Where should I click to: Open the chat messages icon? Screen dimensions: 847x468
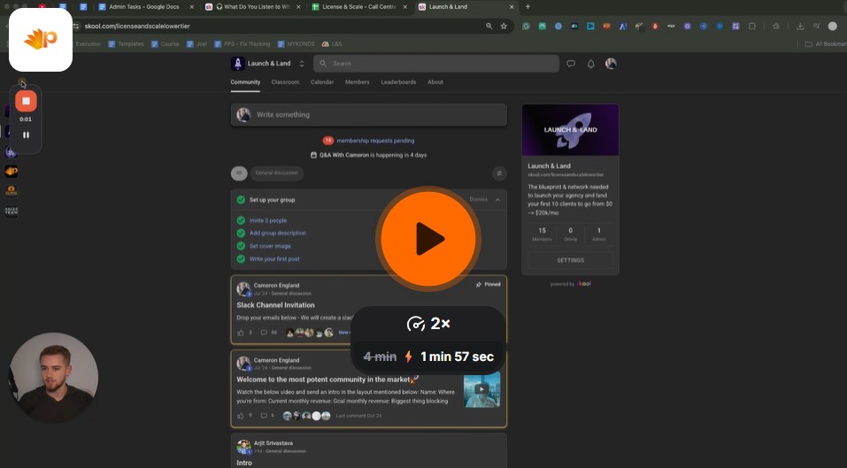click(571, 64)
